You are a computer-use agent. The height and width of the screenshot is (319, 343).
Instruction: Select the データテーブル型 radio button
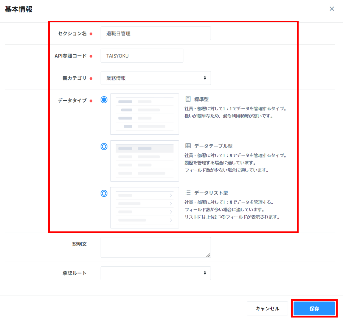coord(104,147)
